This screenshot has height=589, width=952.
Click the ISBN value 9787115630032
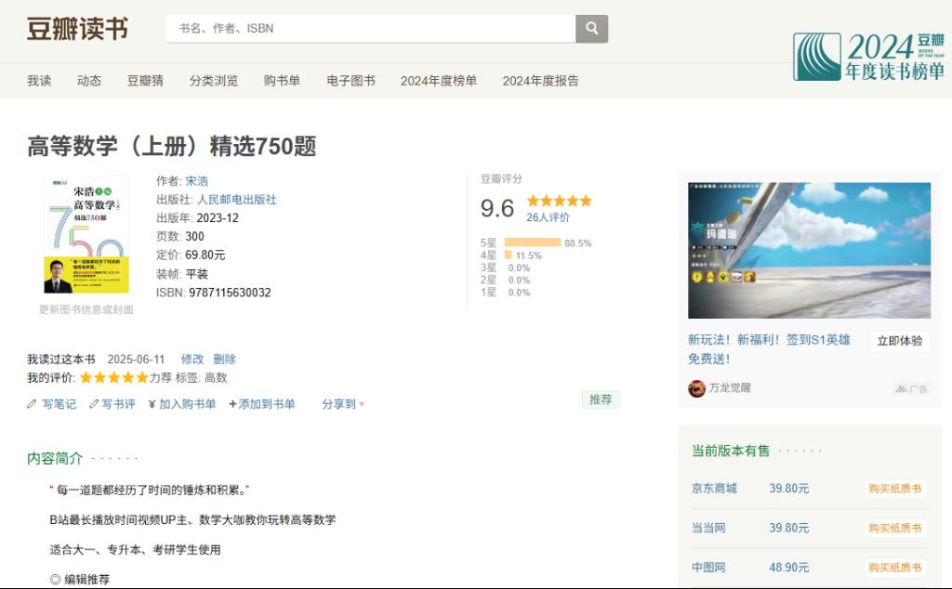click(x=230, y=293)
